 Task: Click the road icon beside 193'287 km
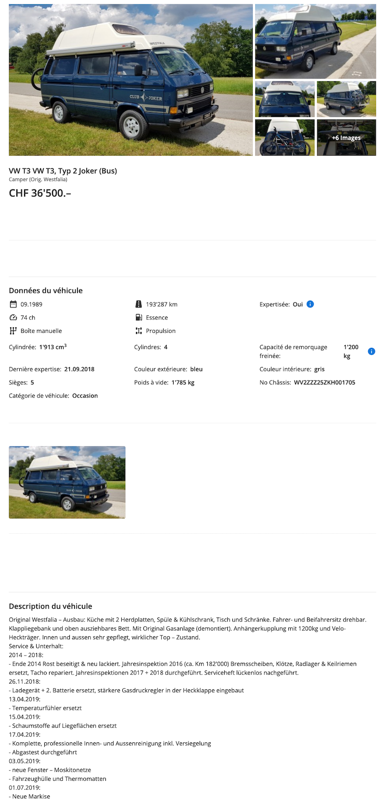[139, 304]
